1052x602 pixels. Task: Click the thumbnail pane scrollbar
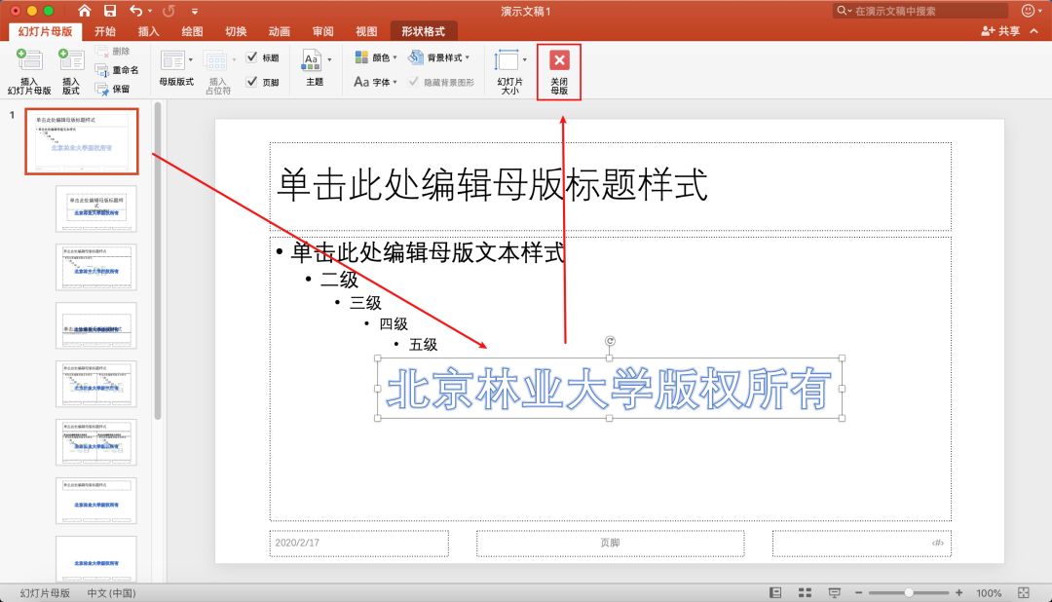(x=158, y=261)
